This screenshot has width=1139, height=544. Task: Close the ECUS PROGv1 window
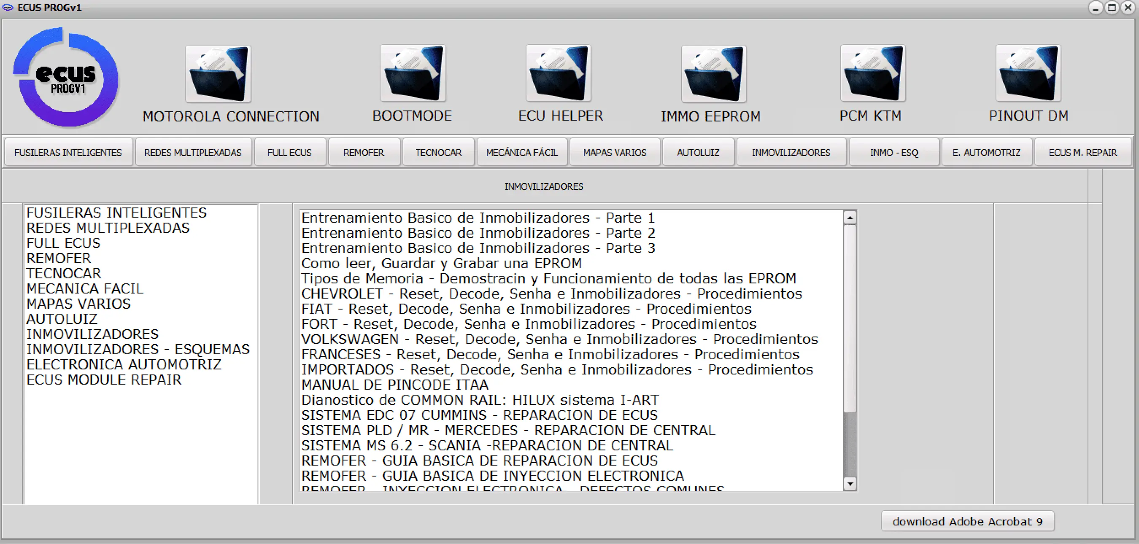point(1128,8)
